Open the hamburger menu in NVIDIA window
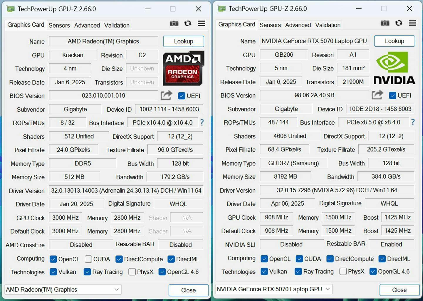The width and height of the screenshot is (423, 301). pyautogui.click(x=412, y=23)
